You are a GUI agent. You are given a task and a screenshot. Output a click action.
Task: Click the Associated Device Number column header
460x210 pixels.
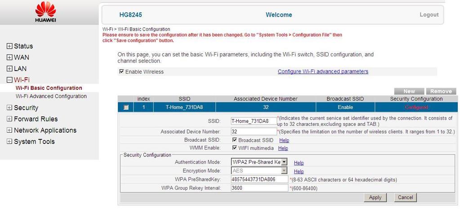[265, 99]
